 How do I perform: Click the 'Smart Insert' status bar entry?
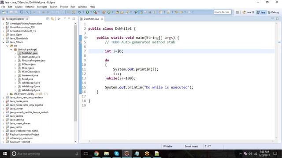191,146
